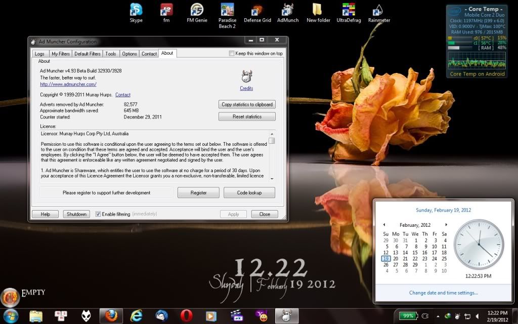This screenshot has width=518, height=324.
Task: Switch to the Contact tab
Action: (149, 54)
